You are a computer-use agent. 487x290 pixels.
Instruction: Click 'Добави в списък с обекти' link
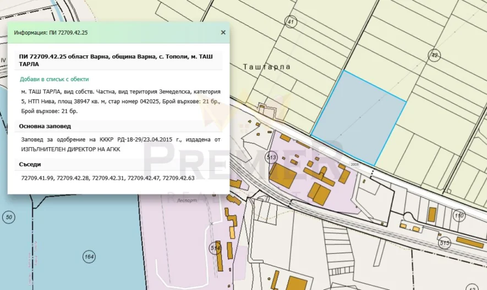(54, 79)
